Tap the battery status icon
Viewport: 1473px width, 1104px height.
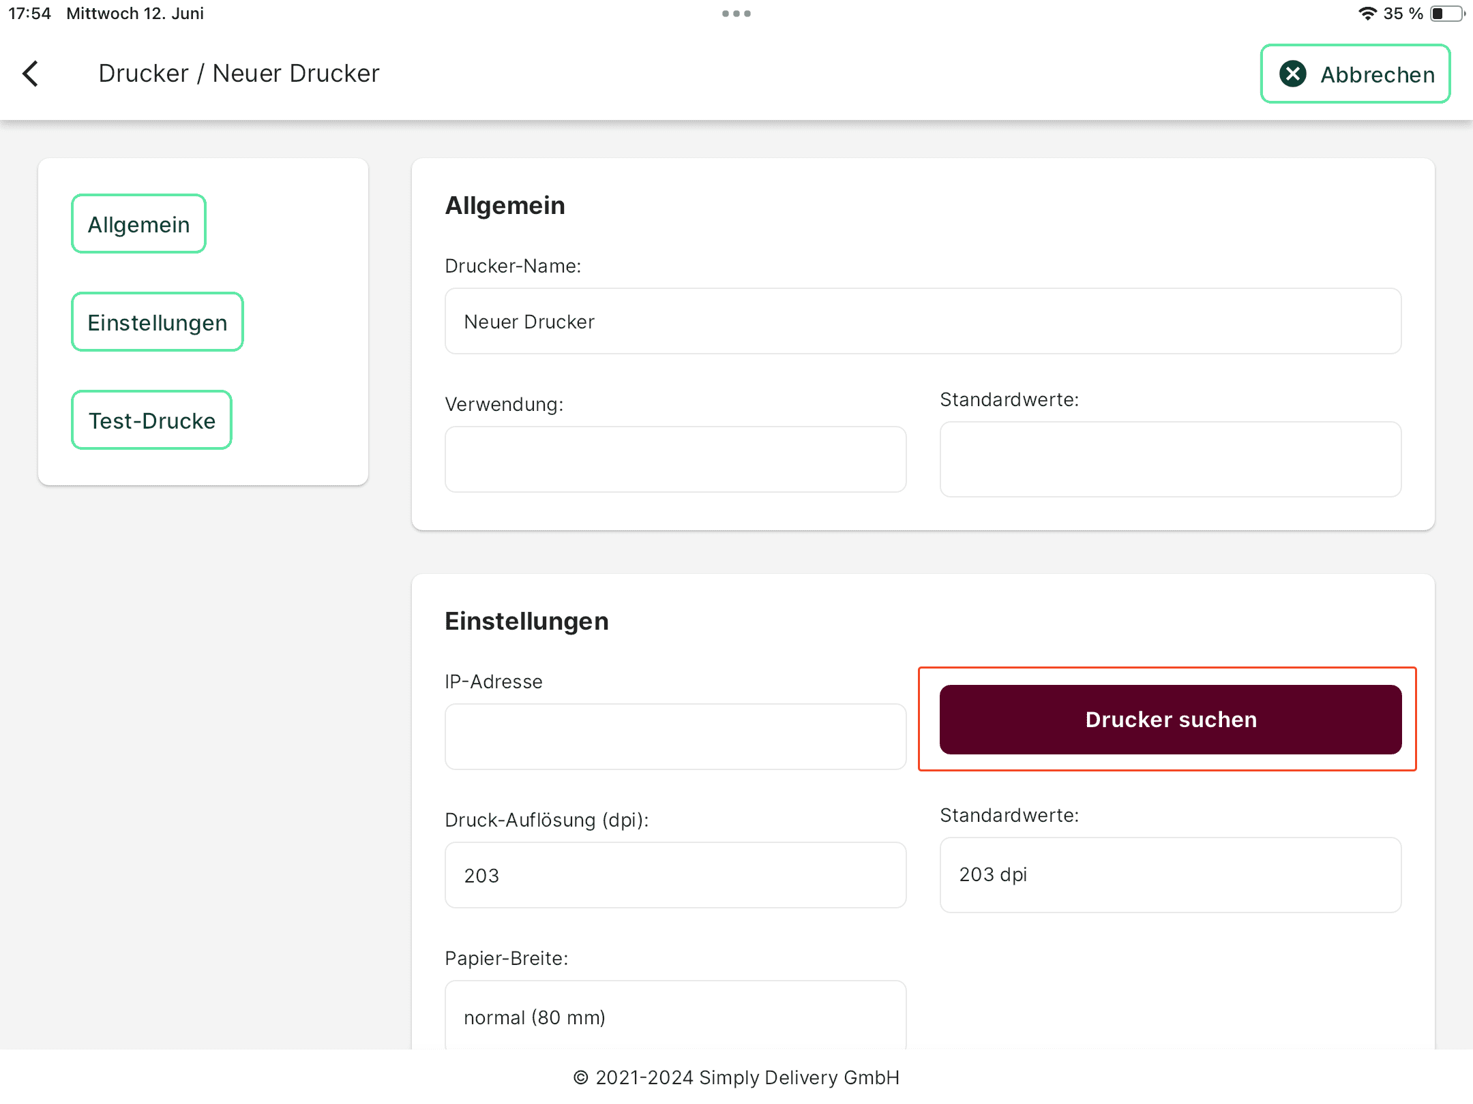1447,14
